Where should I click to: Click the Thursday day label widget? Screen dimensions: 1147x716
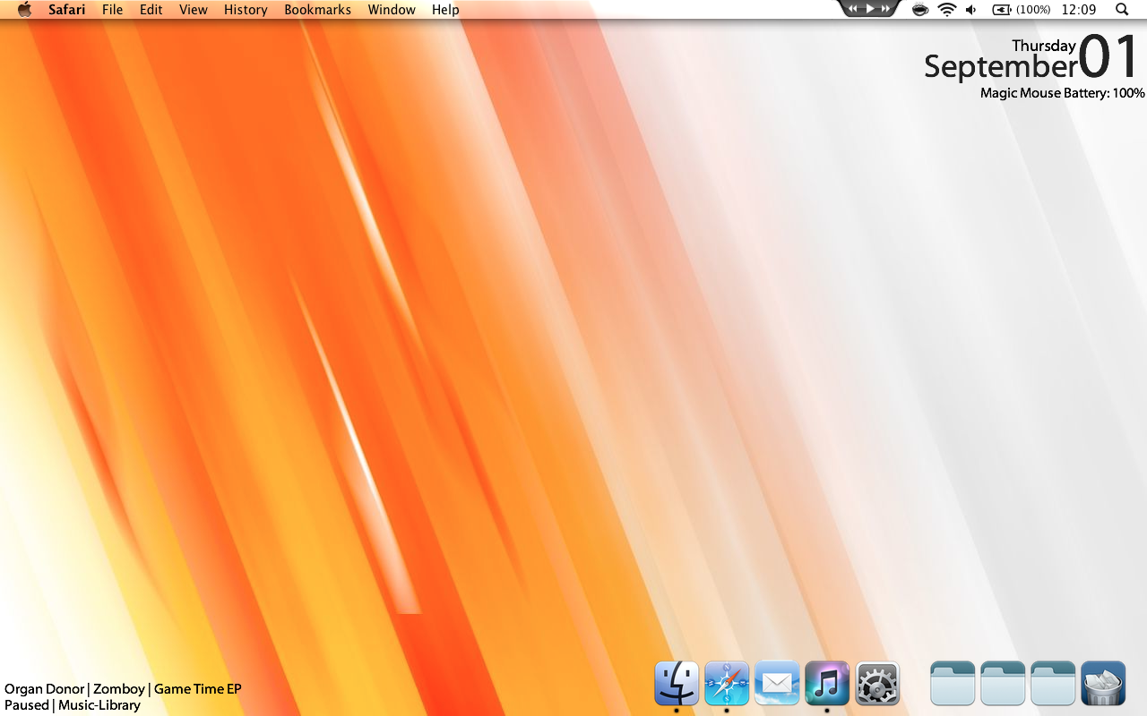(1044, 46)
